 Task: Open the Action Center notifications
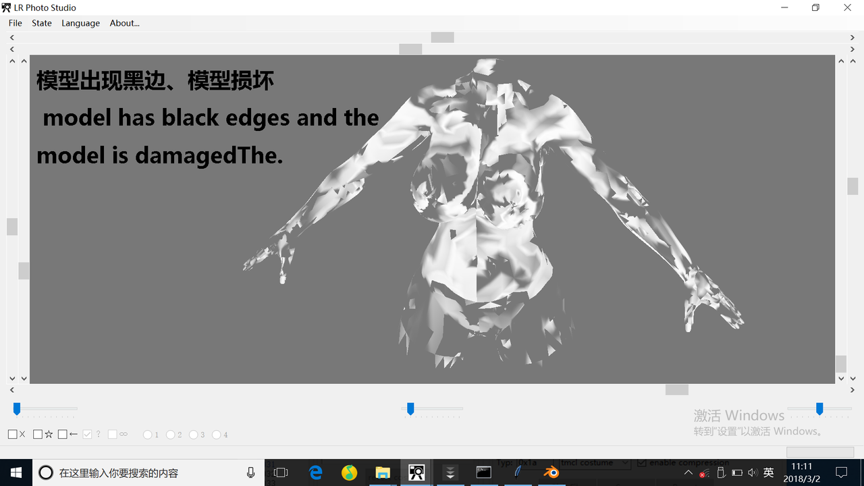click(x=841, y=473)
